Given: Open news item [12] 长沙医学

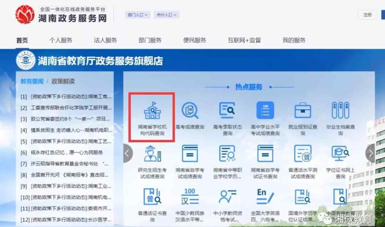Looking at the screenshot, I should pos(66,220).
